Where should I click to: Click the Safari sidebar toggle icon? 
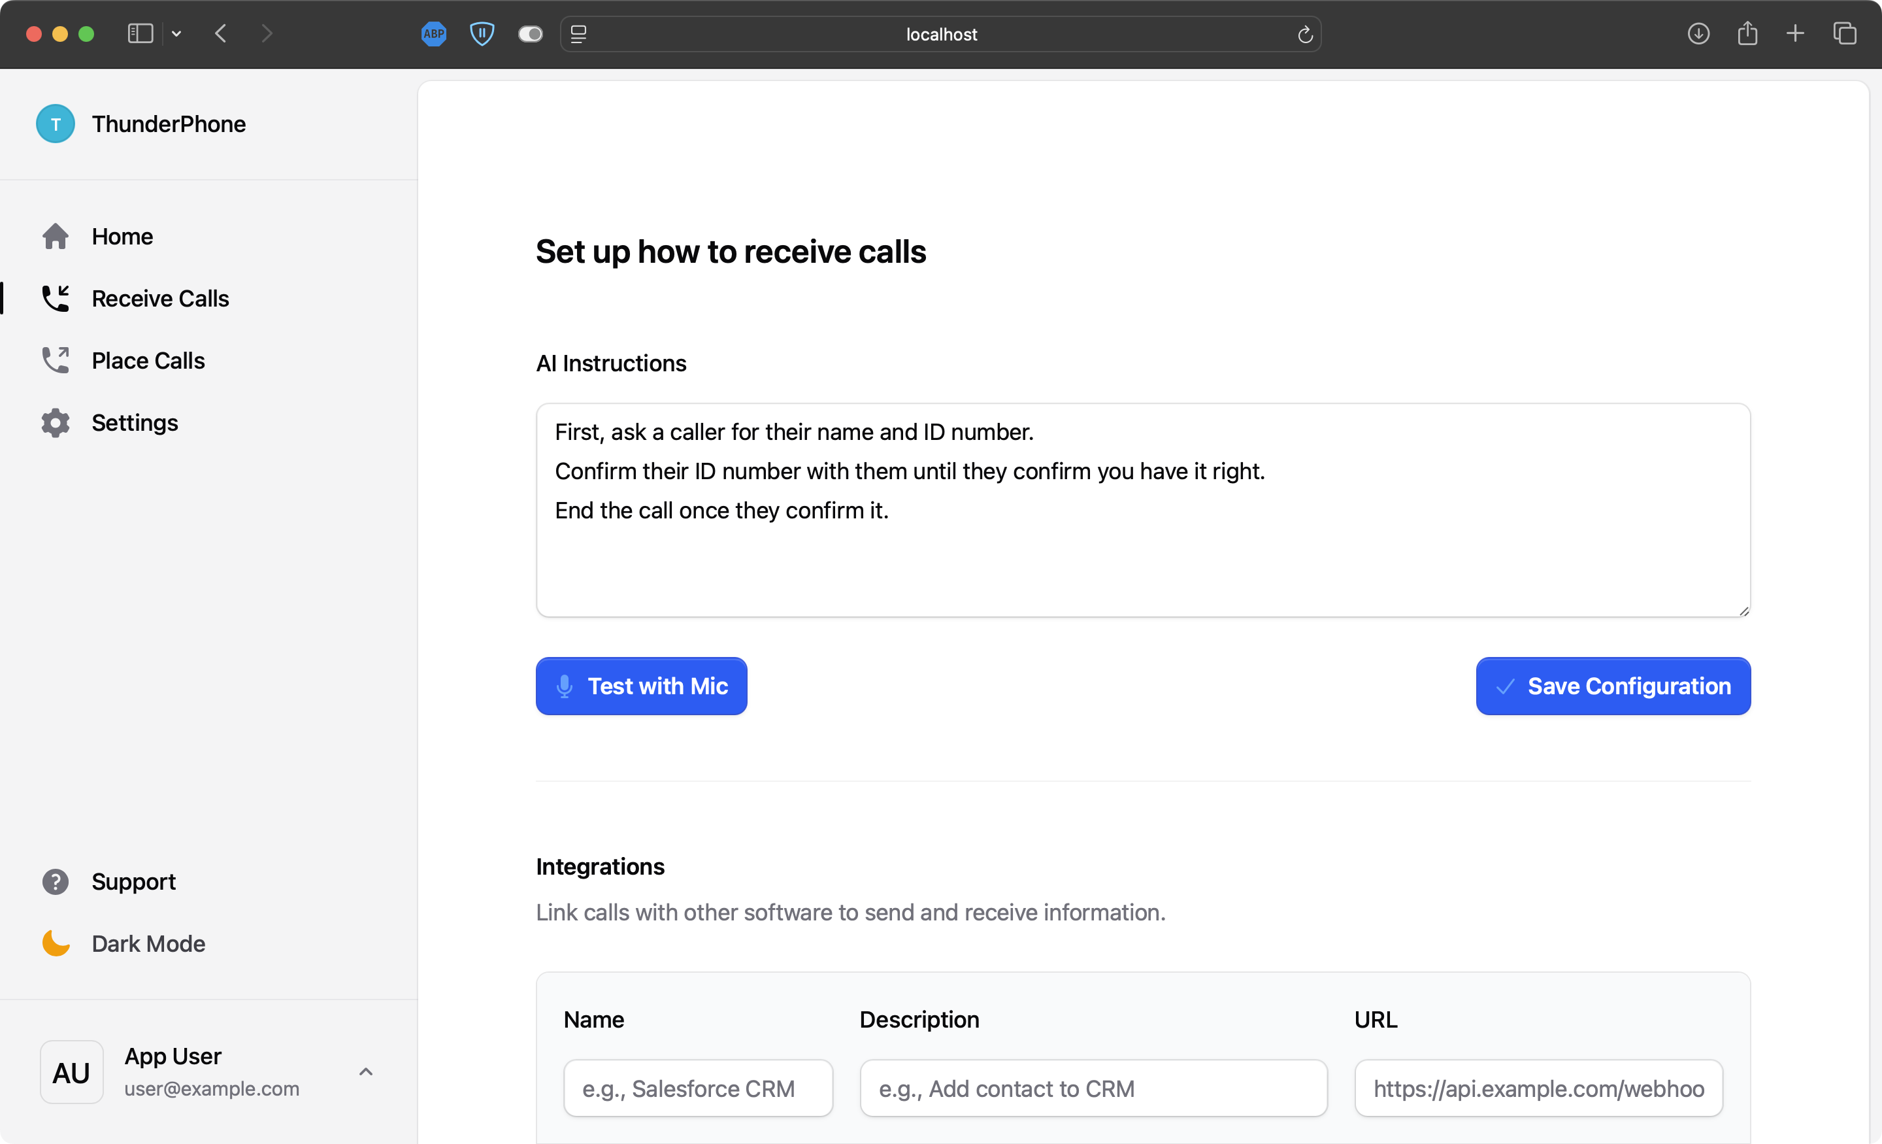click(140, 33)
